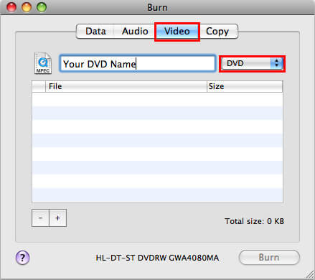Click the Burn button

[269, 258]
